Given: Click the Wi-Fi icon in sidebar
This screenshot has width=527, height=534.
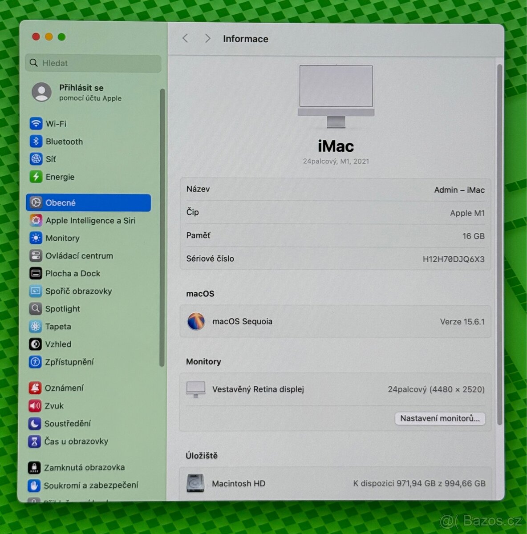Looking at the screenshot, I should (36, 124).
